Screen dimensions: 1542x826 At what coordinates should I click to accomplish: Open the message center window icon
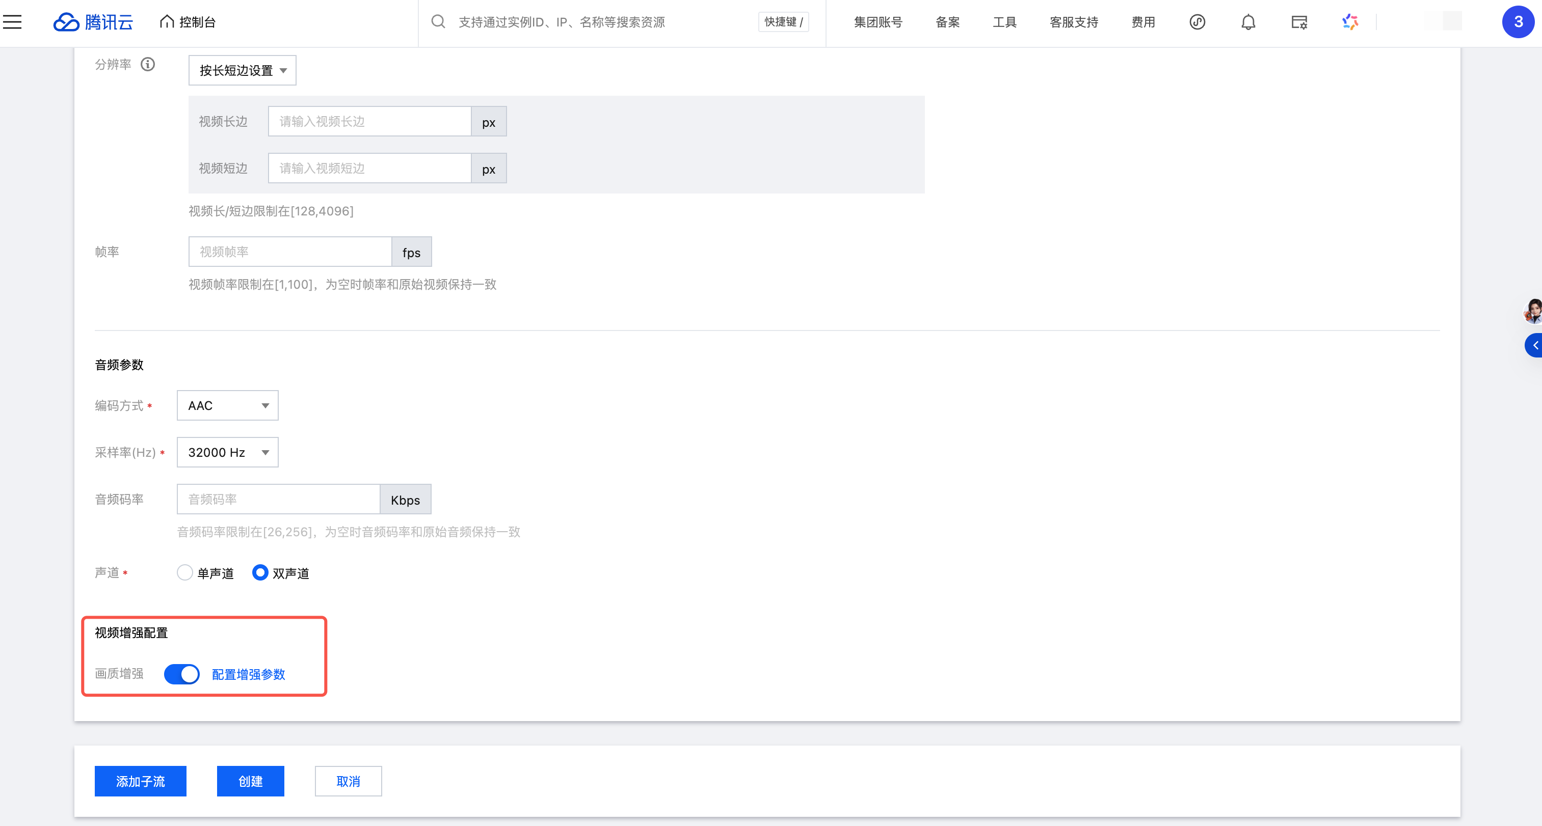pos(1299,22)
